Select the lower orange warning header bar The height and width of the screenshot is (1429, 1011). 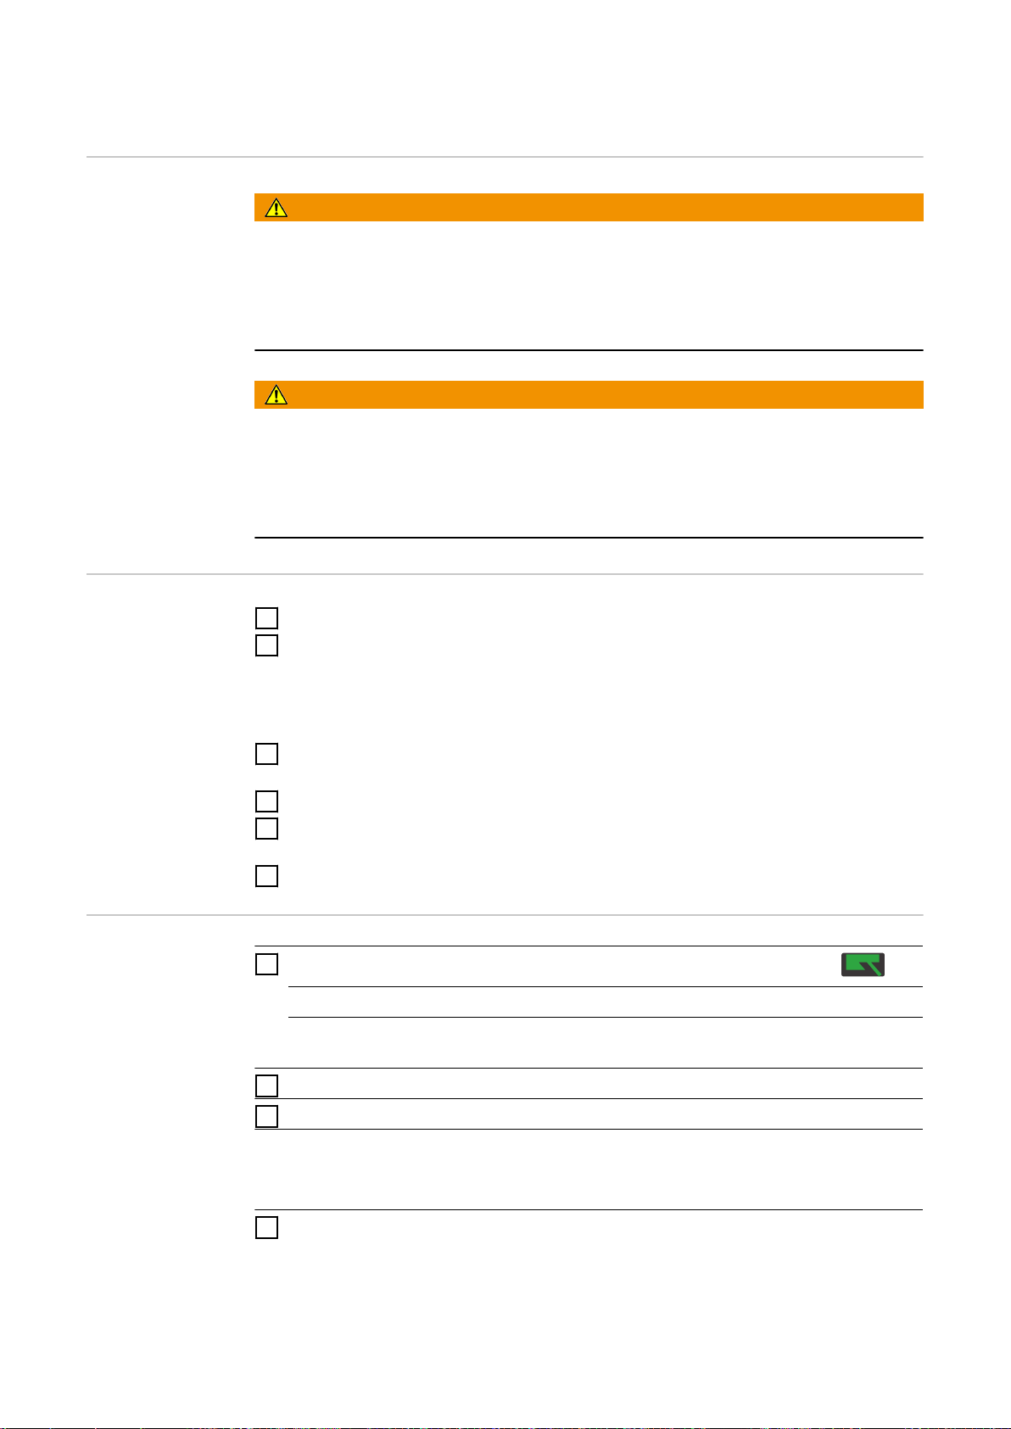click(x=589, y=395)
